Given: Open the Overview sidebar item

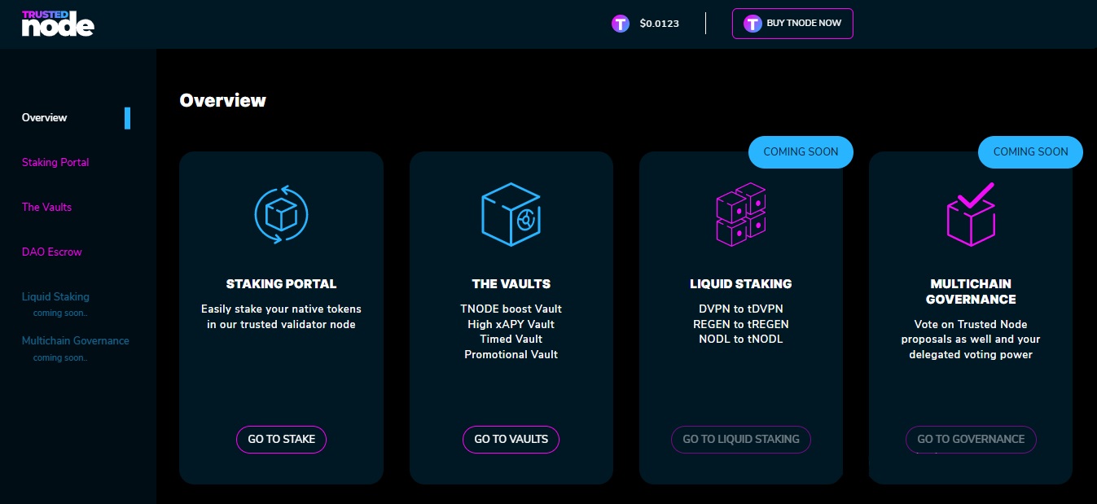Looking at the screenshot, I should pos(45,118).
